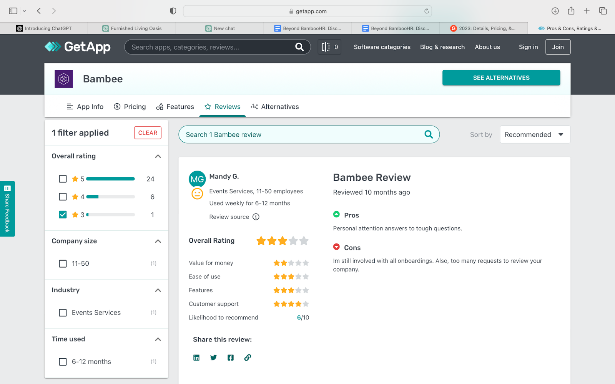
Task: Click the neutral face sentiment icon
Action: 197,194
